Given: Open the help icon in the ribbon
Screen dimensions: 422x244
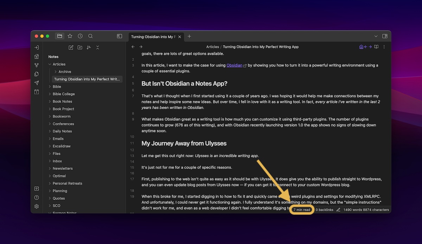Looking at the screenshot, I should (37, 198).
